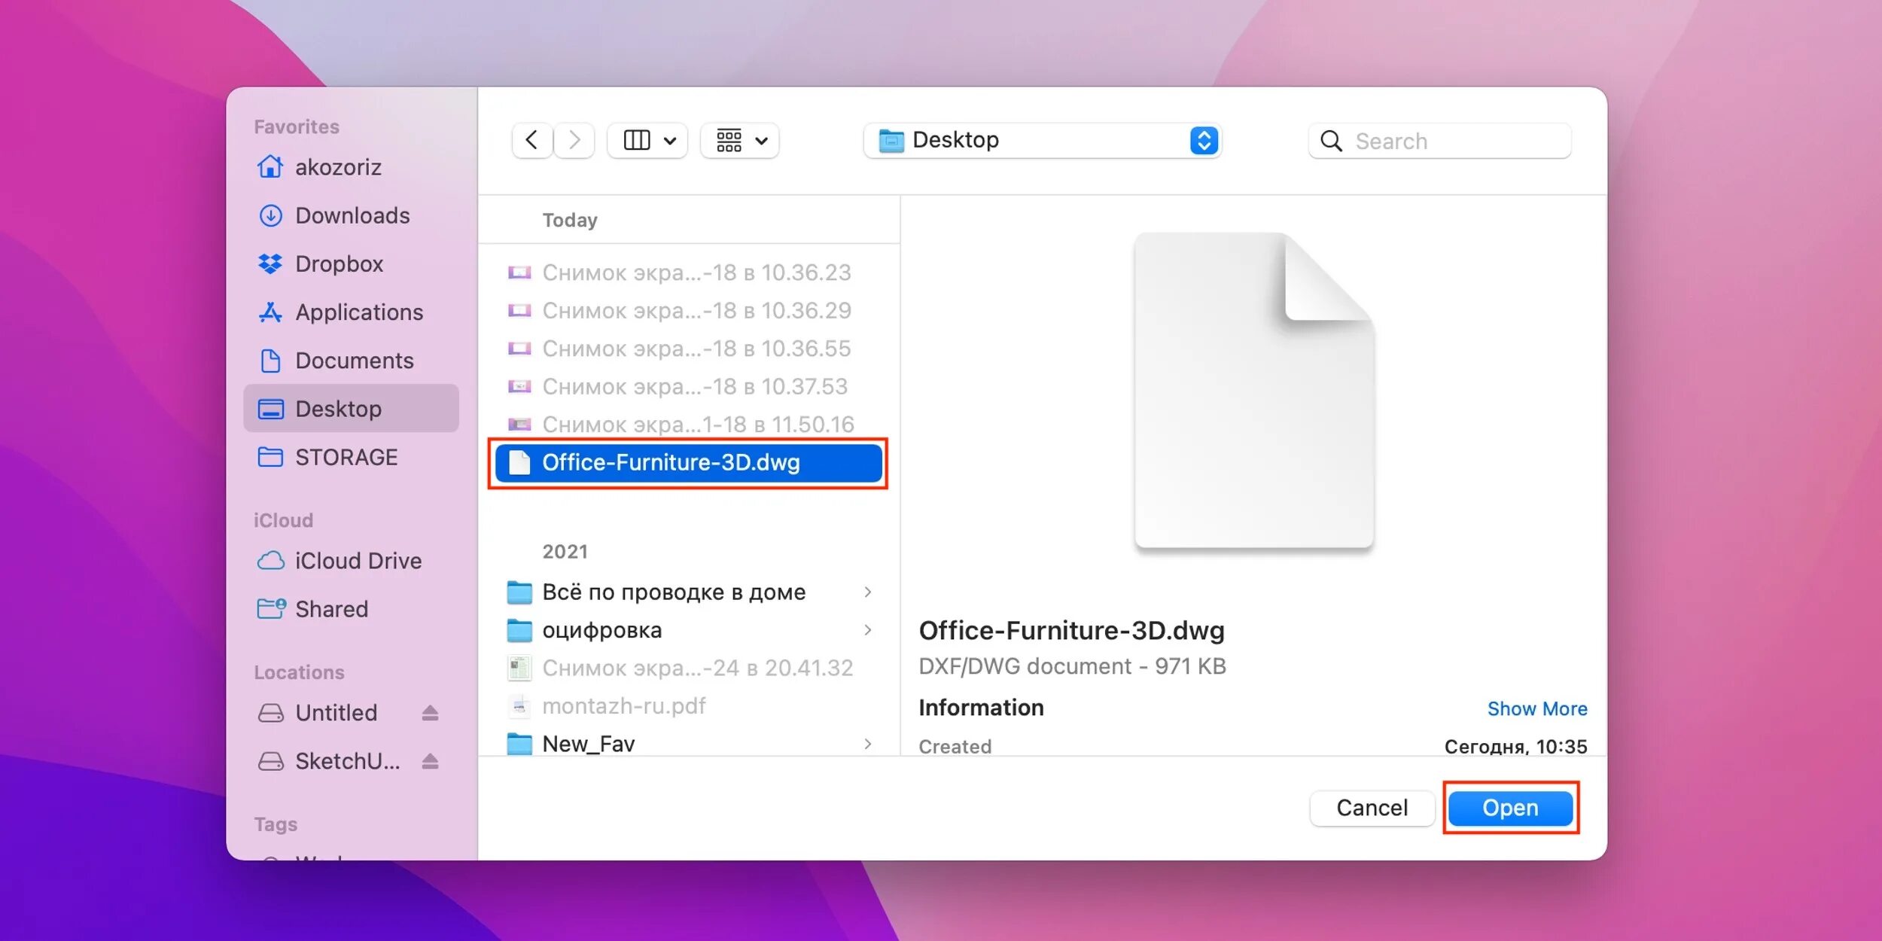Select the Shared sidebar item
This screenshot has width=1882, height=941.
pyautogui.click(x=331, y=609)
